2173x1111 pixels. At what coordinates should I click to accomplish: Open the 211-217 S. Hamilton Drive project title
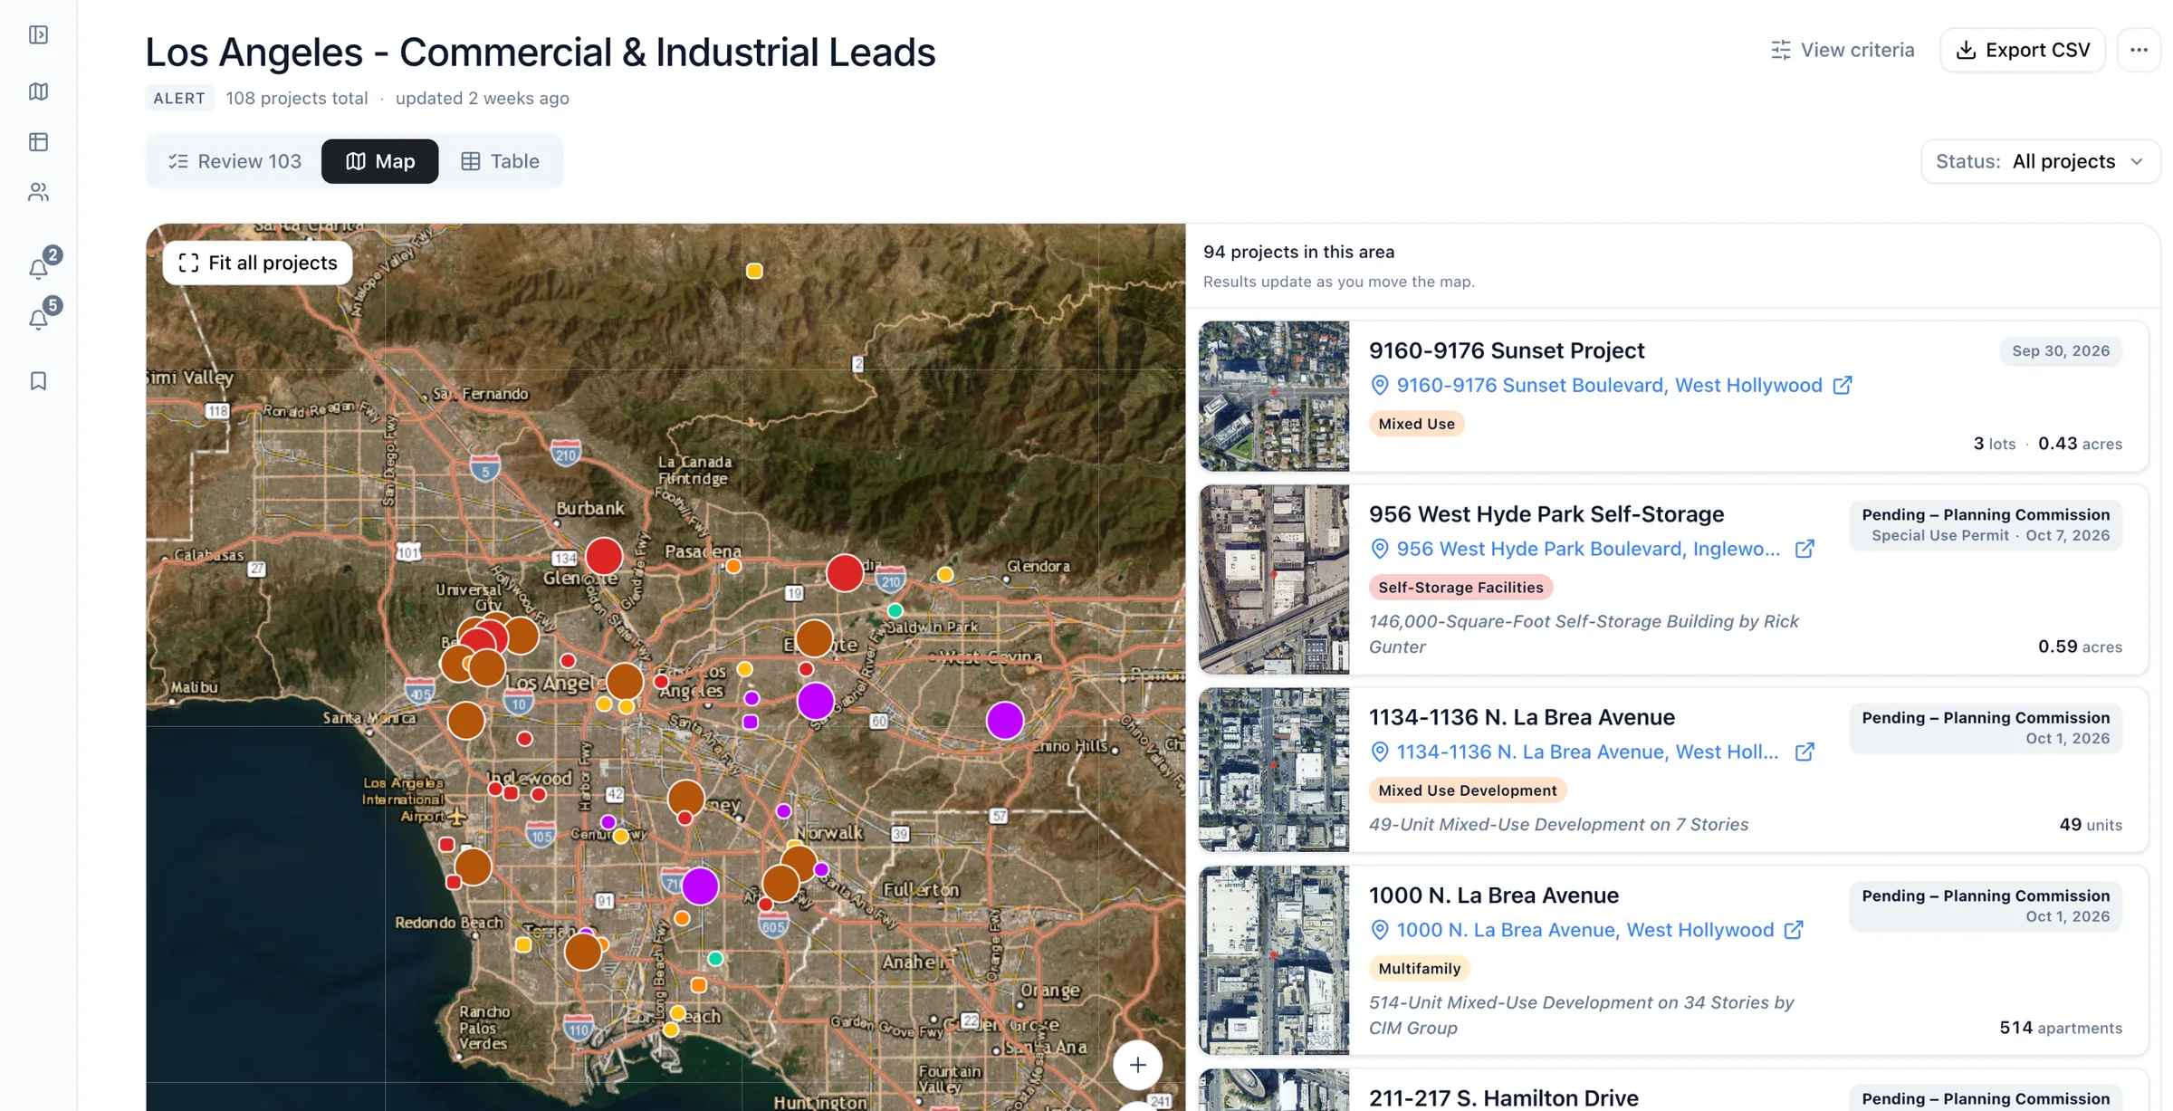pyautogui.click(x=1503, y=1097)
